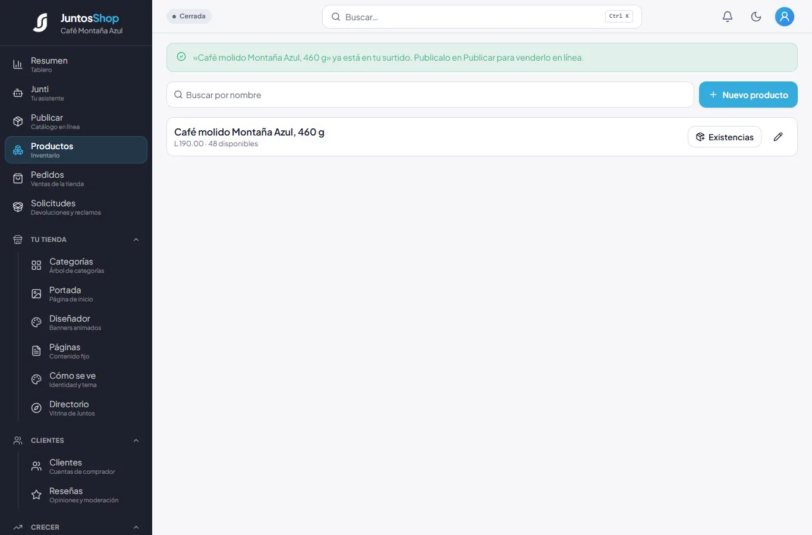812x535 pixels.
Task: Collapse the CLIENTES section
Action: [x=76, y=440]
